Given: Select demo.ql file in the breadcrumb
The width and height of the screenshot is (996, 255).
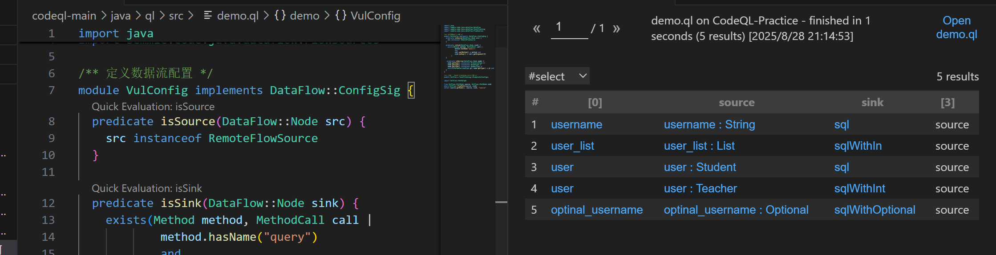Looking at the screenshot, I should pos(238,16).
